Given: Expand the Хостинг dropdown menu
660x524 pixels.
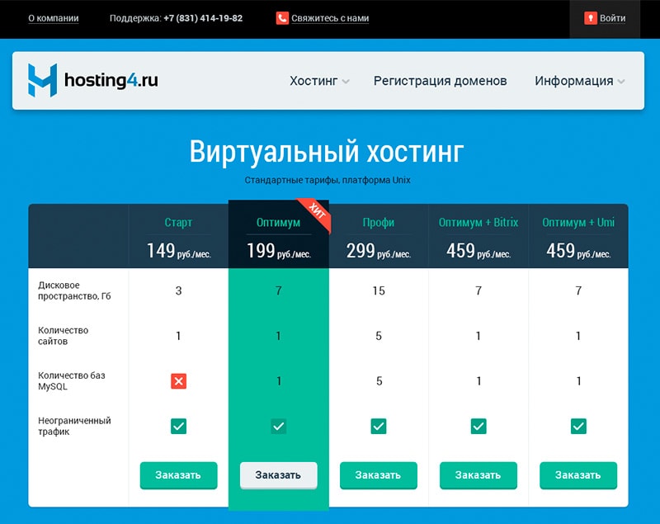Looking at the screenshot, I should (x=319, y=81).
